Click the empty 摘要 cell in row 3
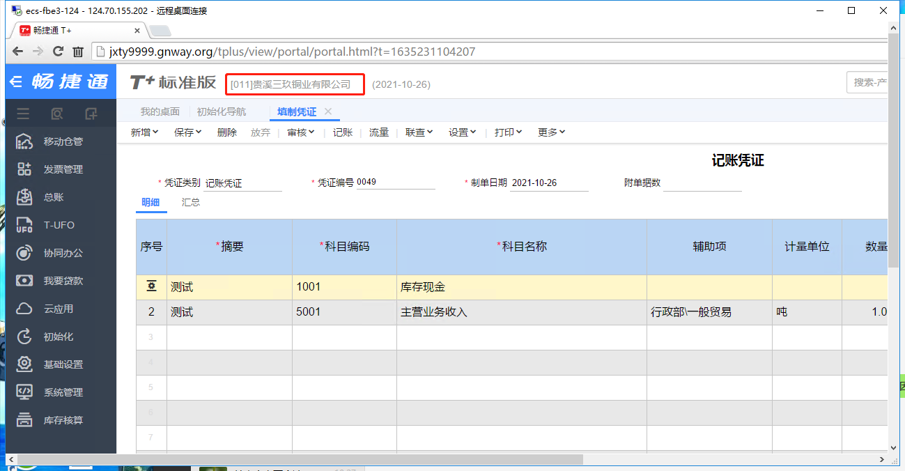905x471 pixels. (x=229, y=337)
